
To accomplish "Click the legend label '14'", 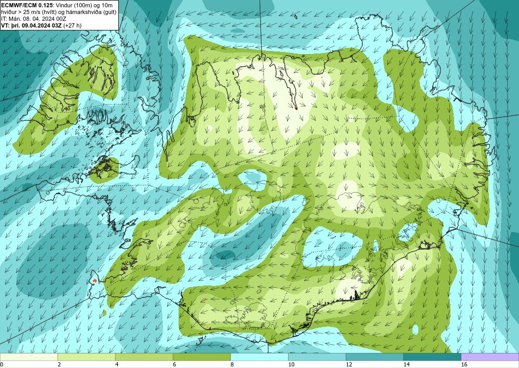I will point(406,365).
